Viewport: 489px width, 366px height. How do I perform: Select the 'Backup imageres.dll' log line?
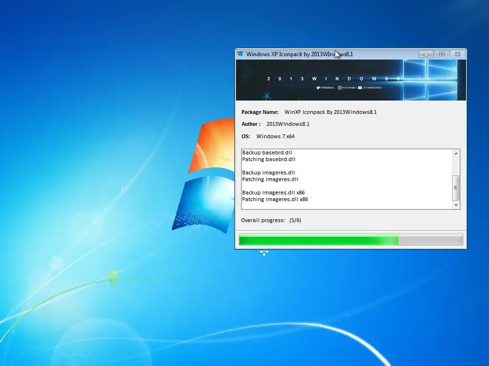(x=268, y=173)
